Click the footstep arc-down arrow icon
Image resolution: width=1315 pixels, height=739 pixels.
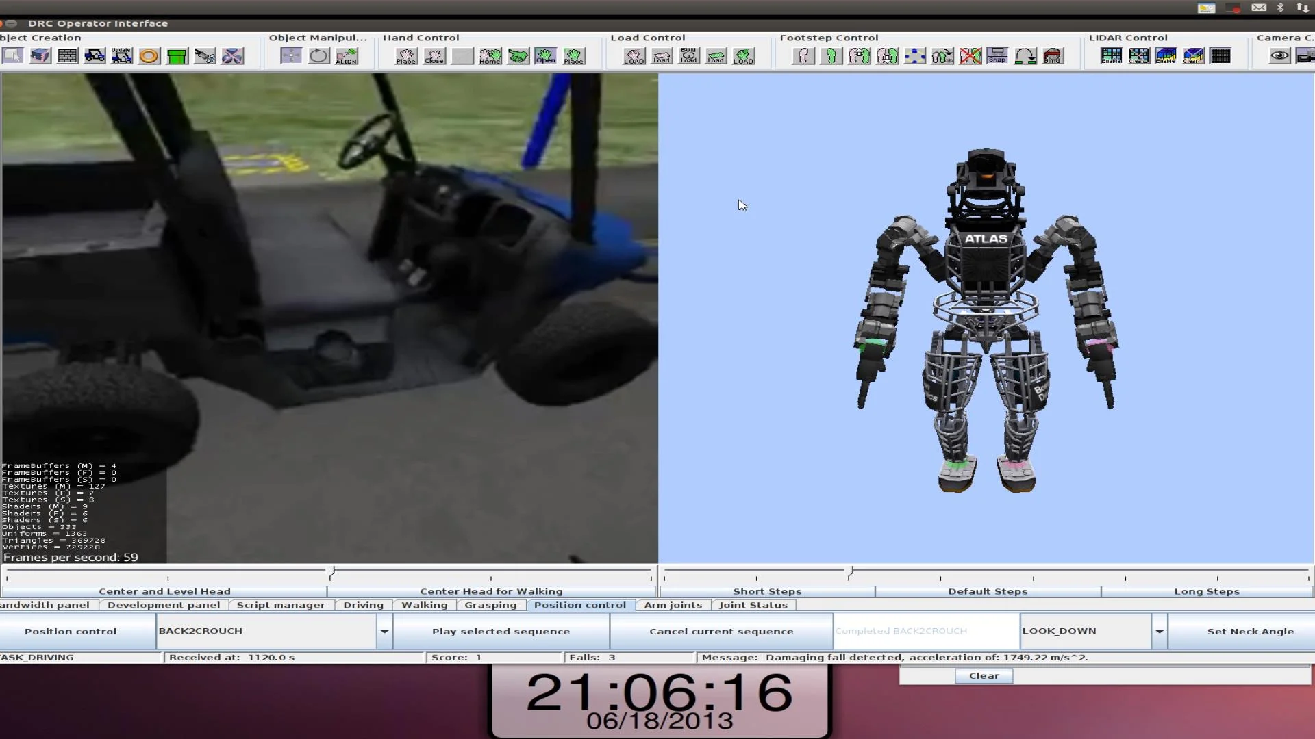pyautogui.click(x=1025, y=55)
